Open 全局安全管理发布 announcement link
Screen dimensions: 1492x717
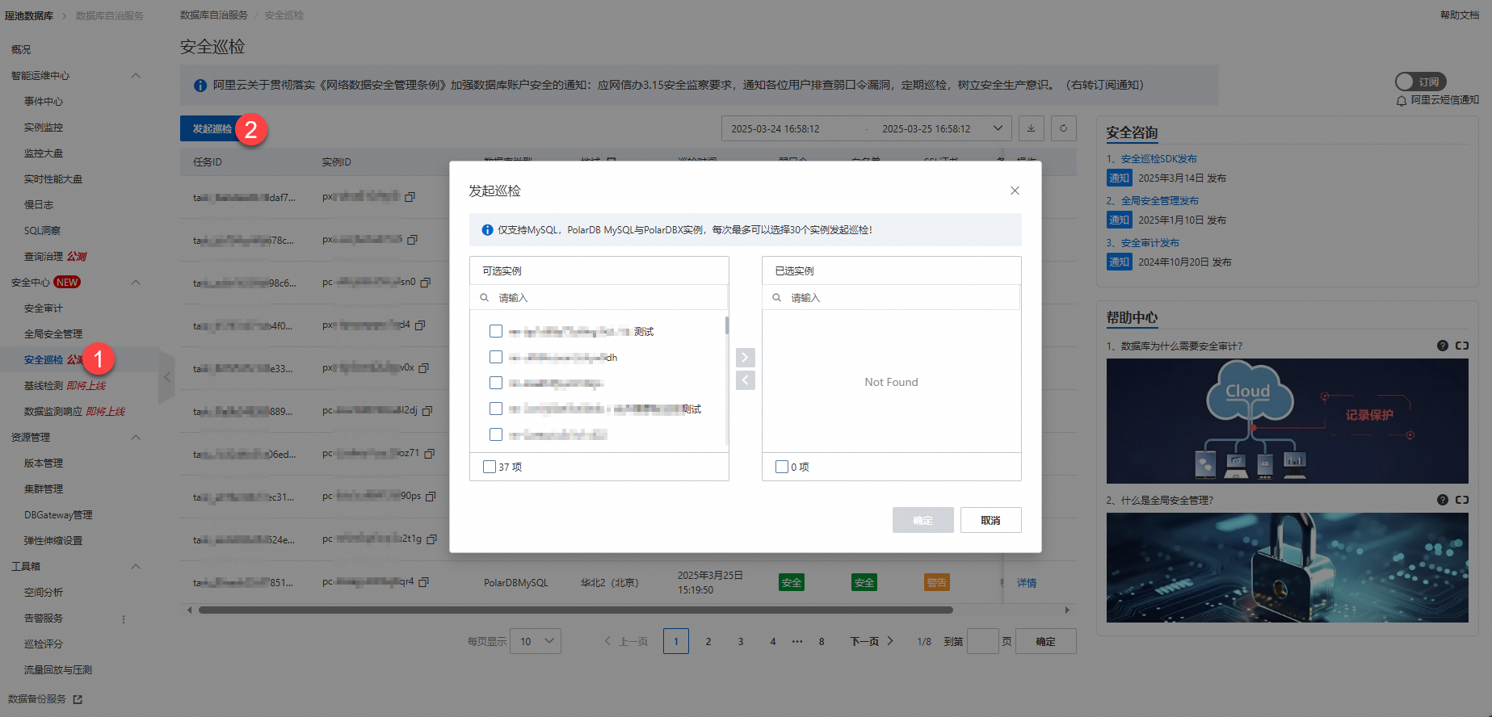(1160, 201)
